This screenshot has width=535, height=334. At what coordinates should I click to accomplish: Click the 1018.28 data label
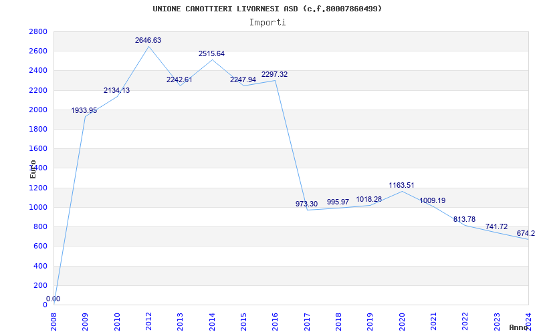point(369,199)
